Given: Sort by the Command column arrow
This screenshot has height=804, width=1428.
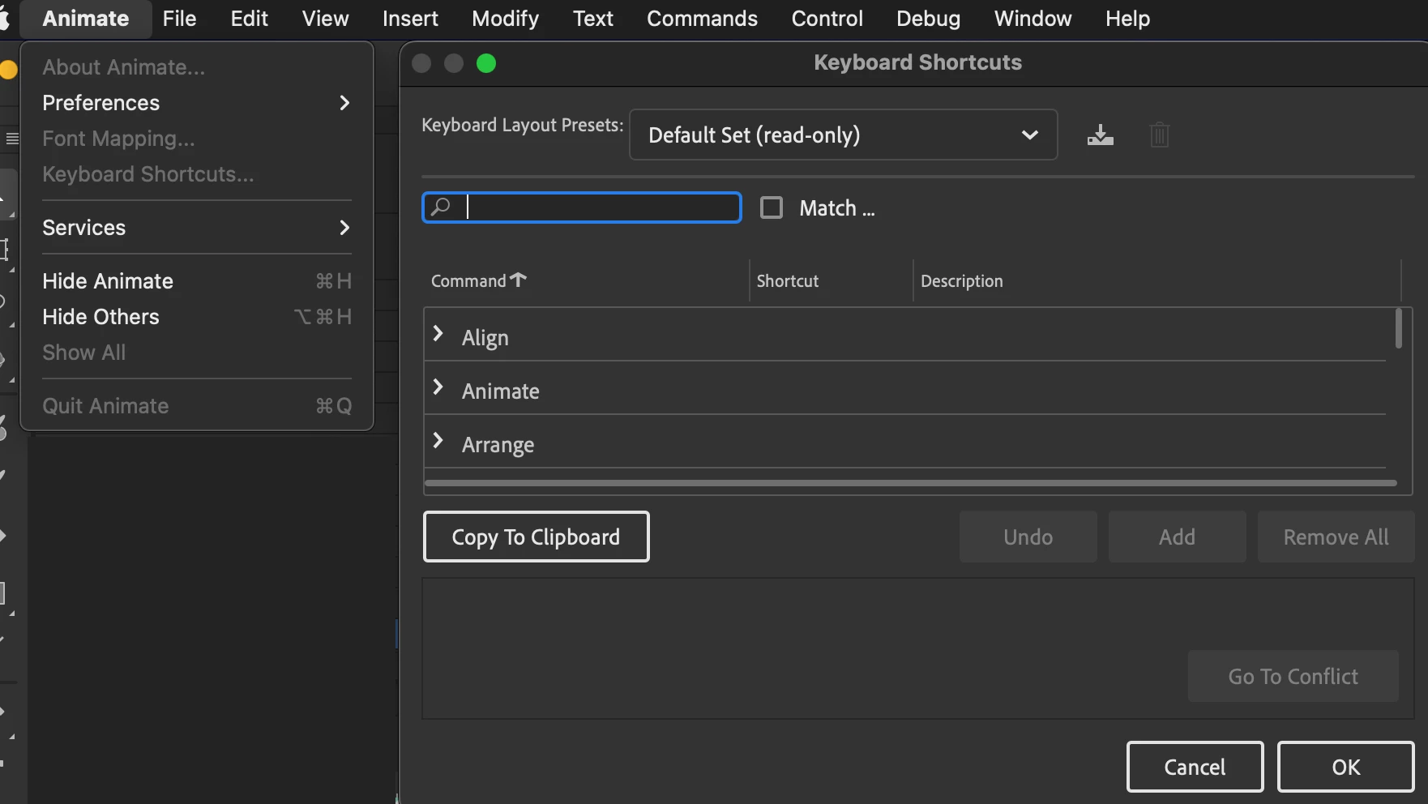Looking at the screenshot, I should [519, 280].
